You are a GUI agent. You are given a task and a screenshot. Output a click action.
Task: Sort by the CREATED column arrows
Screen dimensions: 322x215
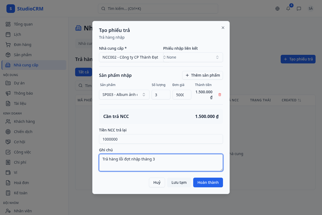pos(299,100)
